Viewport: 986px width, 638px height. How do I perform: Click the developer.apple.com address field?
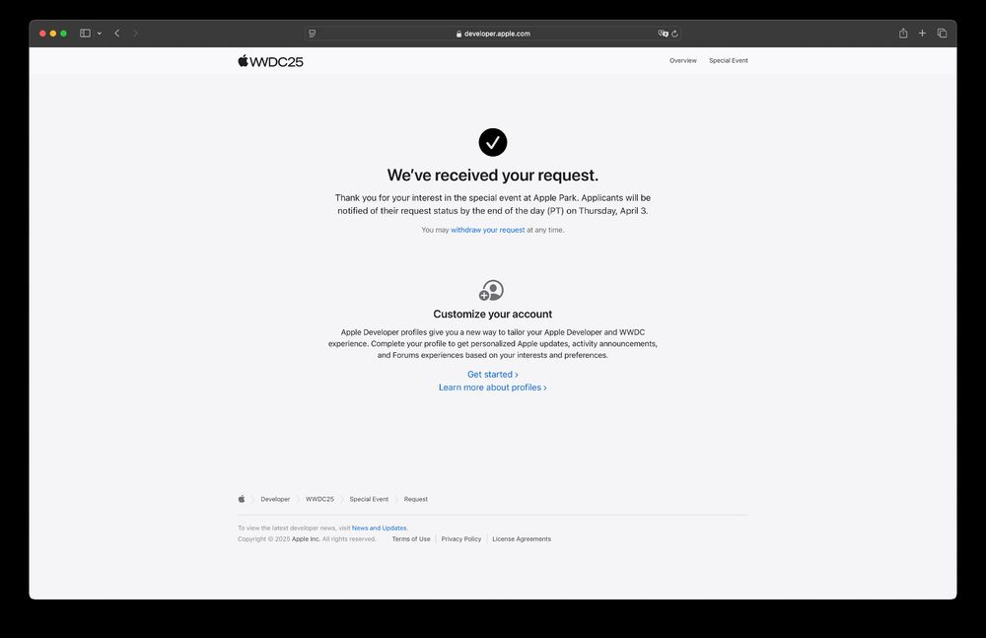coord(493,34)
